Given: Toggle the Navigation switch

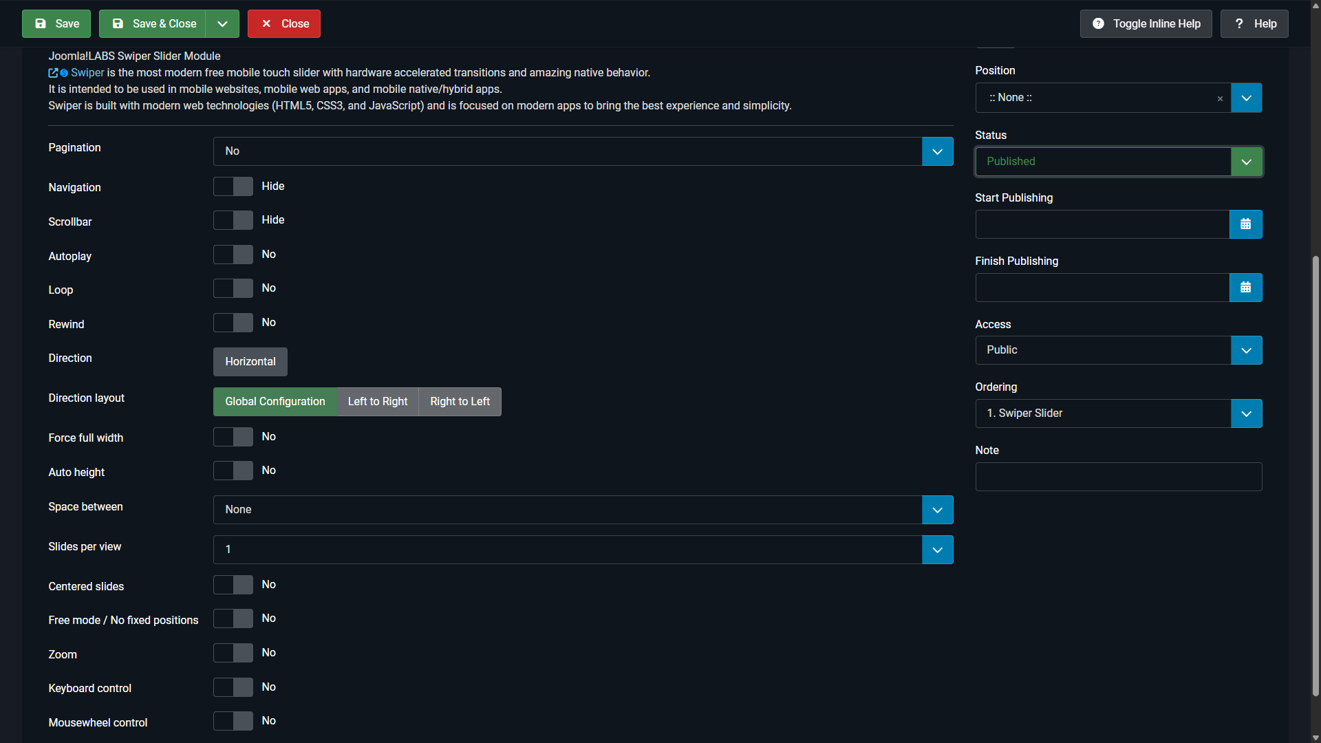Looking at the screenshot, I should 233,186.
